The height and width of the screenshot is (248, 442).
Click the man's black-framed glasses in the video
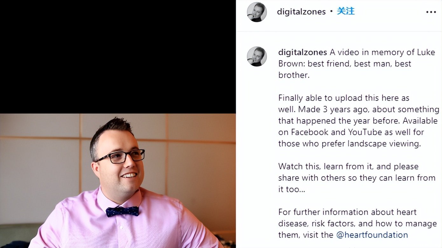(120, 156)
